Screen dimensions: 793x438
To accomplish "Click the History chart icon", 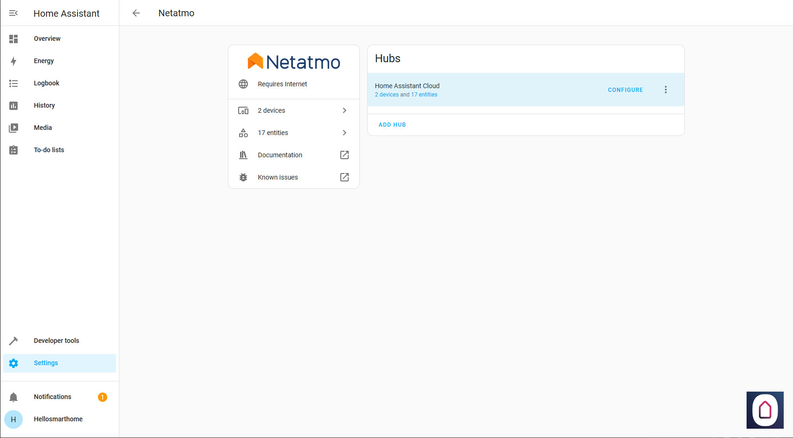I will pos(13,105).
